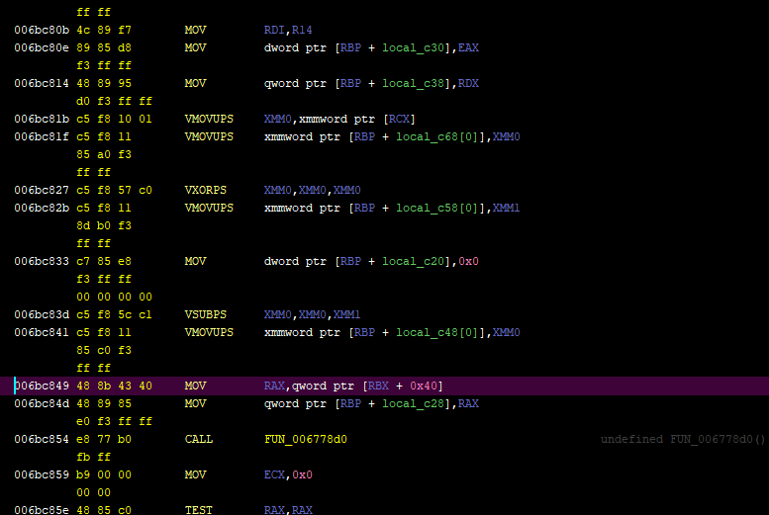Viewport: 769px width, 515px height.
Task: Click the RCX register in xmmword operand
Action: coord(399,119)
